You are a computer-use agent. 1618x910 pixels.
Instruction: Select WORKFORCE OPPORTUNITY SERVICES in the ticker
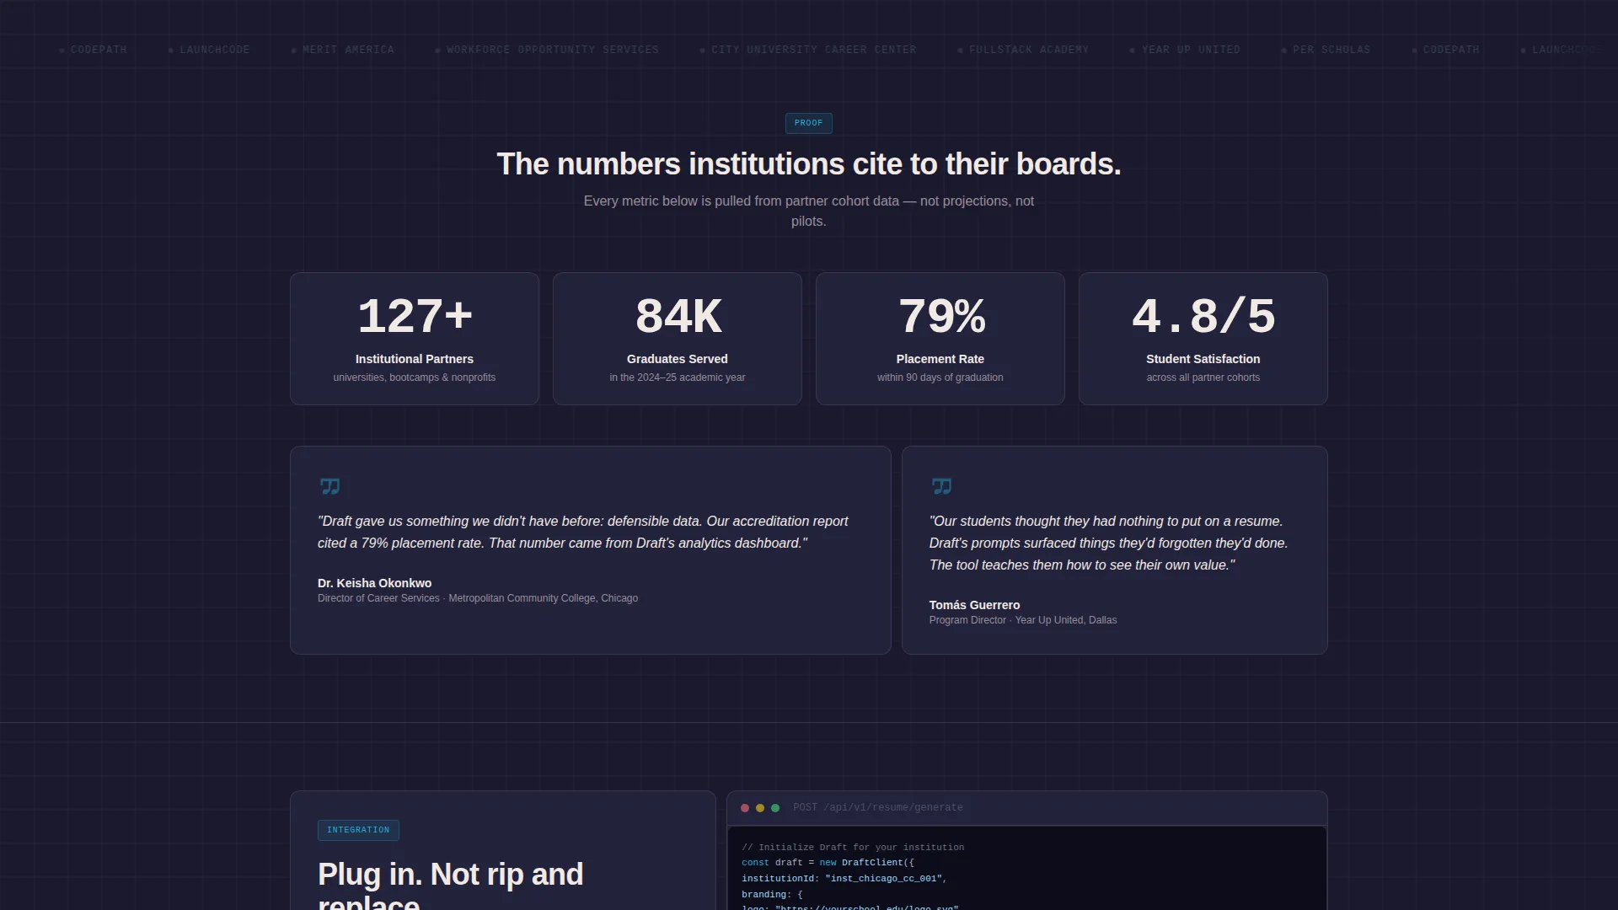[547, 50]
